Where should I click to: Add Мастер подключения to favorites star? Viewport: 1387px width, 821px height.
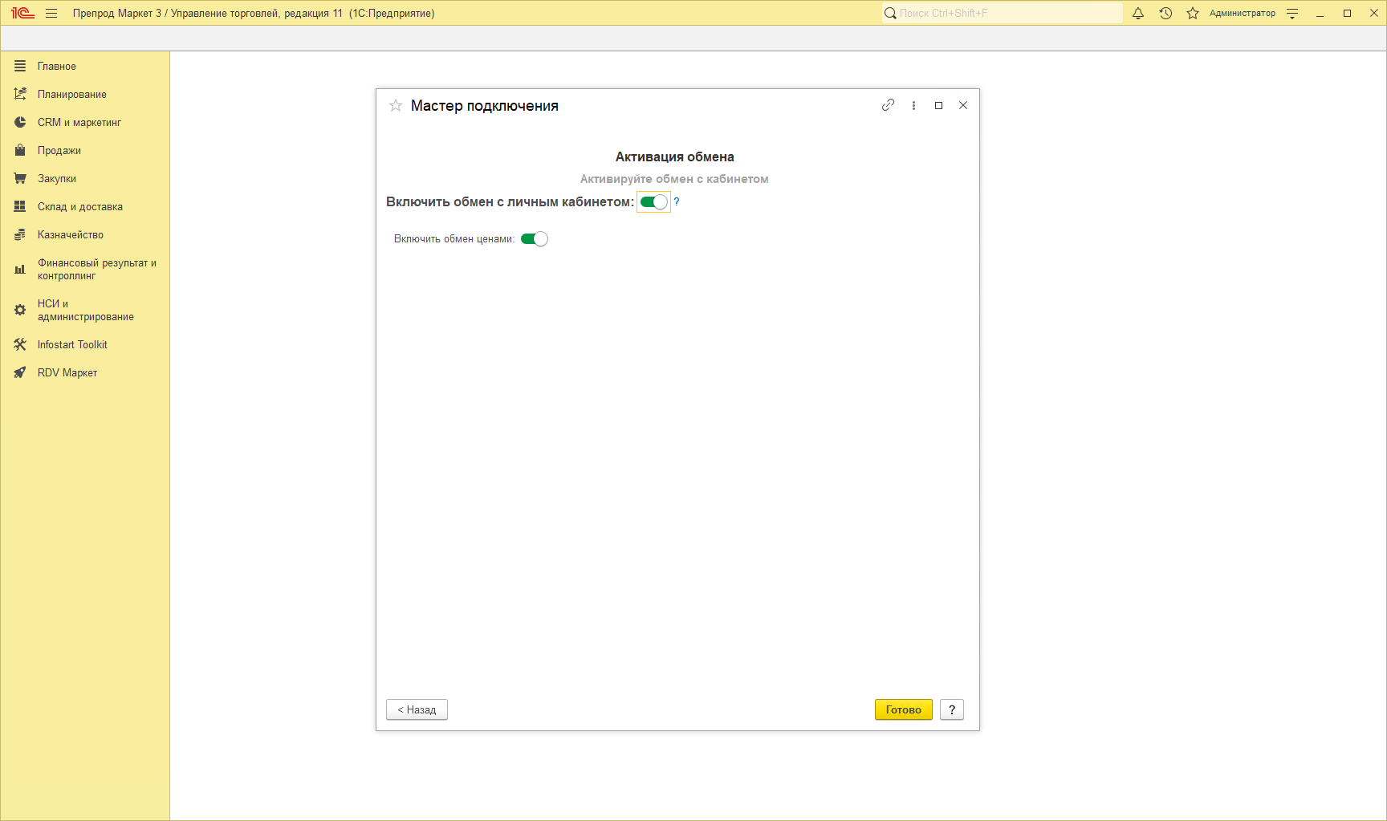[x=396, y=106]
